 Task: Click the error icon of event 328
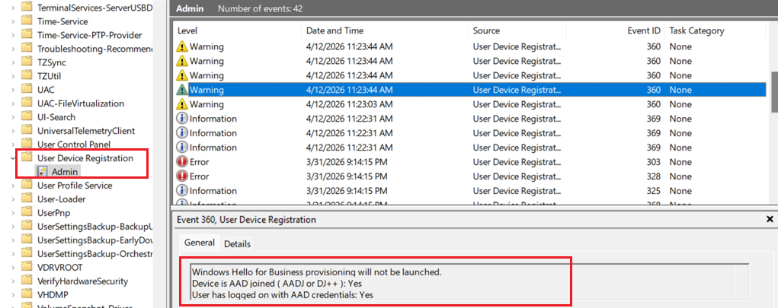(182, 176)
